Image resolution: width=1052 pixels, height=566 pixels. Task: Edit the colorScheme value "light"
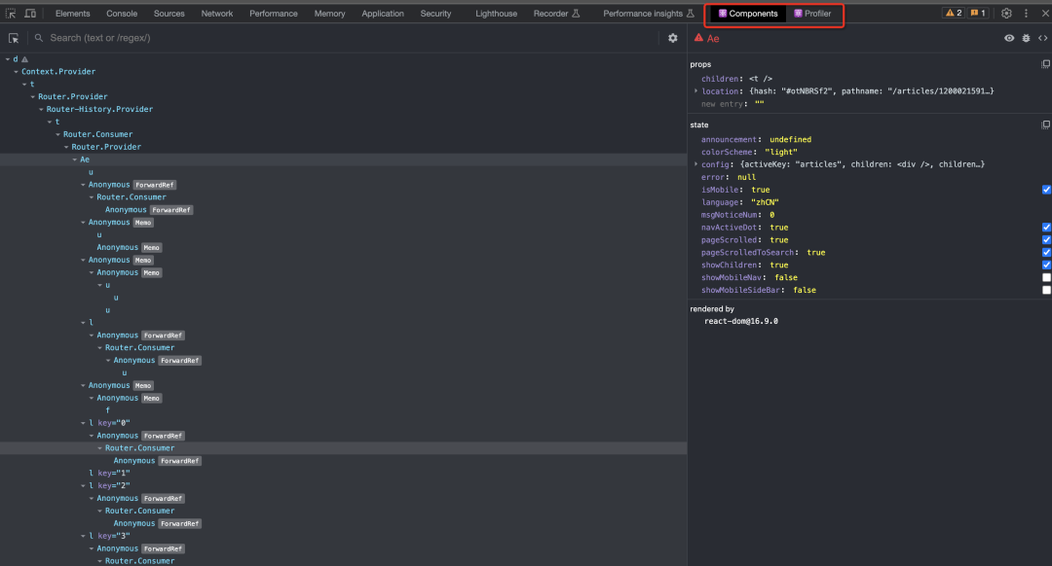pyautogui.click(x=781, y=152)
